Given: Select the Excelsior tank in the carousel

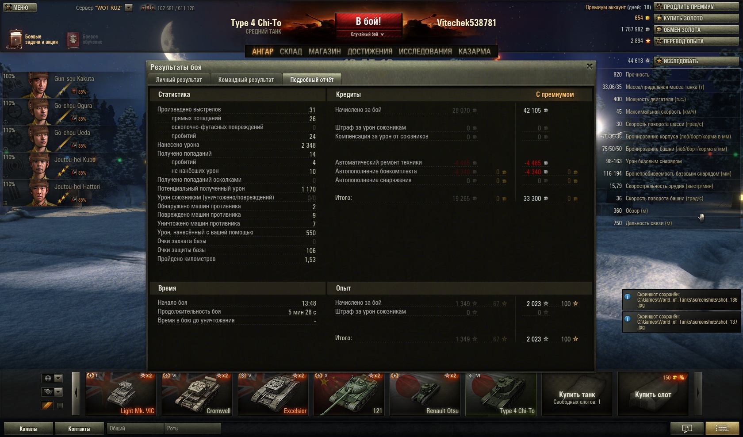Looking at the screenshot, I should pos(272,394).
